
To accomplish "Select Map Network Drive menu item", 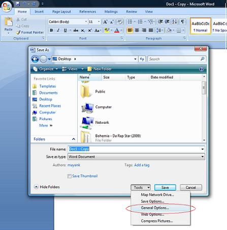I will (157, 195).
